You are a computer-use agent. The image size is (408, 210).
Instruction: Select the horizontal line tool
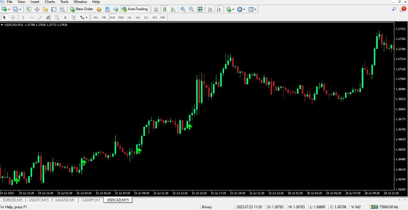click(32, 17)
